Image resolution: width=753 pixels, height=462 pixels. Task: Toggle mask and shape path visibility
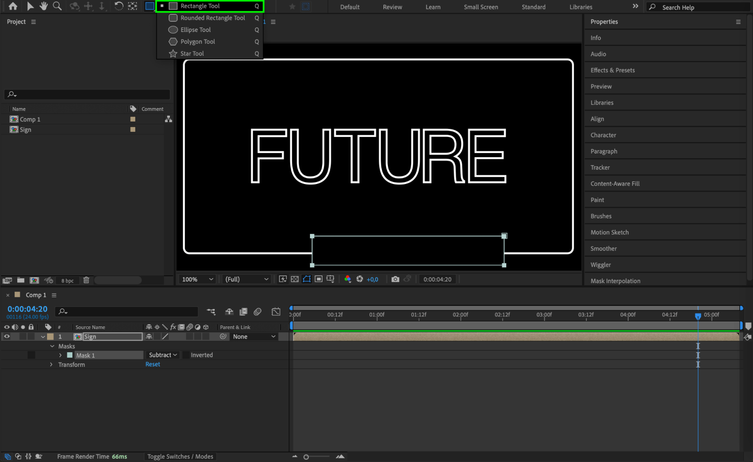[307, 279]
